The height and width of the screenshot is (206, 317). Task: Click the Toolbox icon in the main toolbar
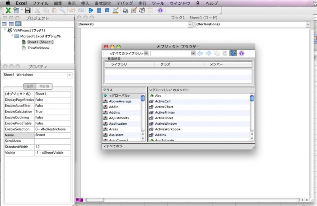pos(150,10)
